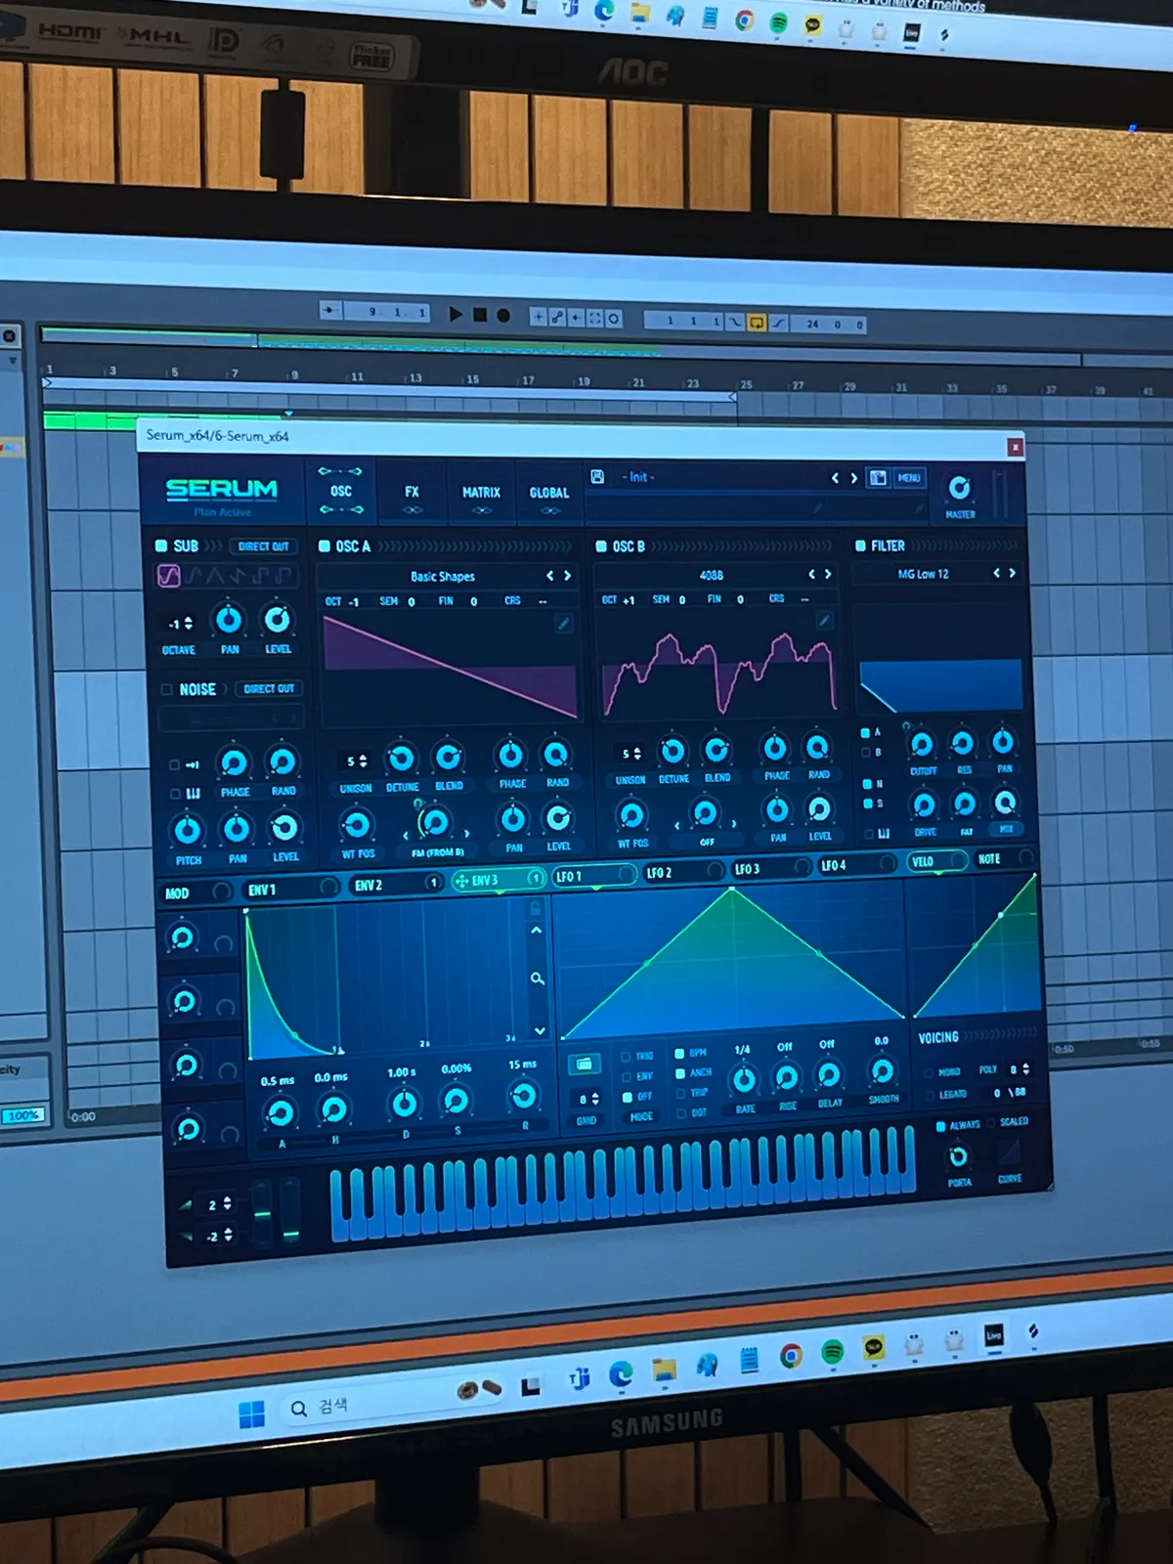Click the OSC B waveform edit pencil icon

coord(824,620)
